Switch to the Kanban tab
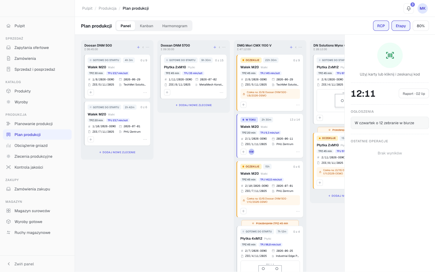The image size is (435, 272). [147, 26]
